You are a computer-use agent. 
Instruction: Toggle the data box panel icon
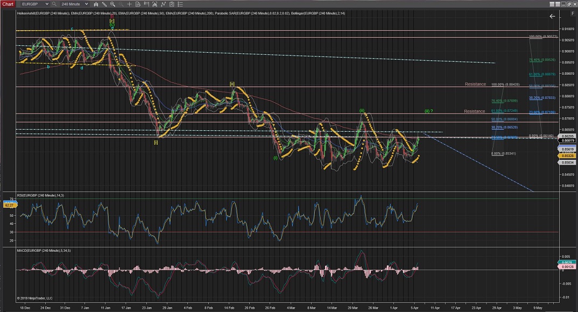(x=146, y=4)
